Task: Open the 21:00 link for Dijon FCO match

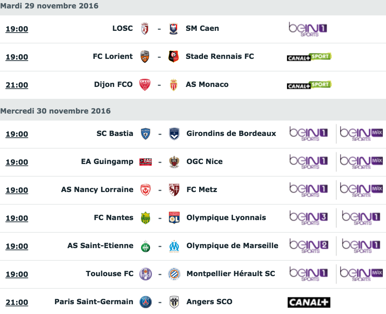Action: (x=17, y=85)
